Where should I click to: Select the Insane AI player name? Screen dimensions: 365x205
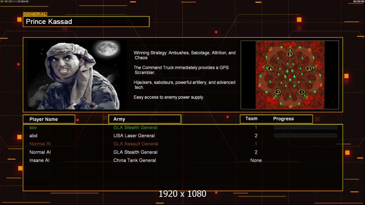[39, 160]
